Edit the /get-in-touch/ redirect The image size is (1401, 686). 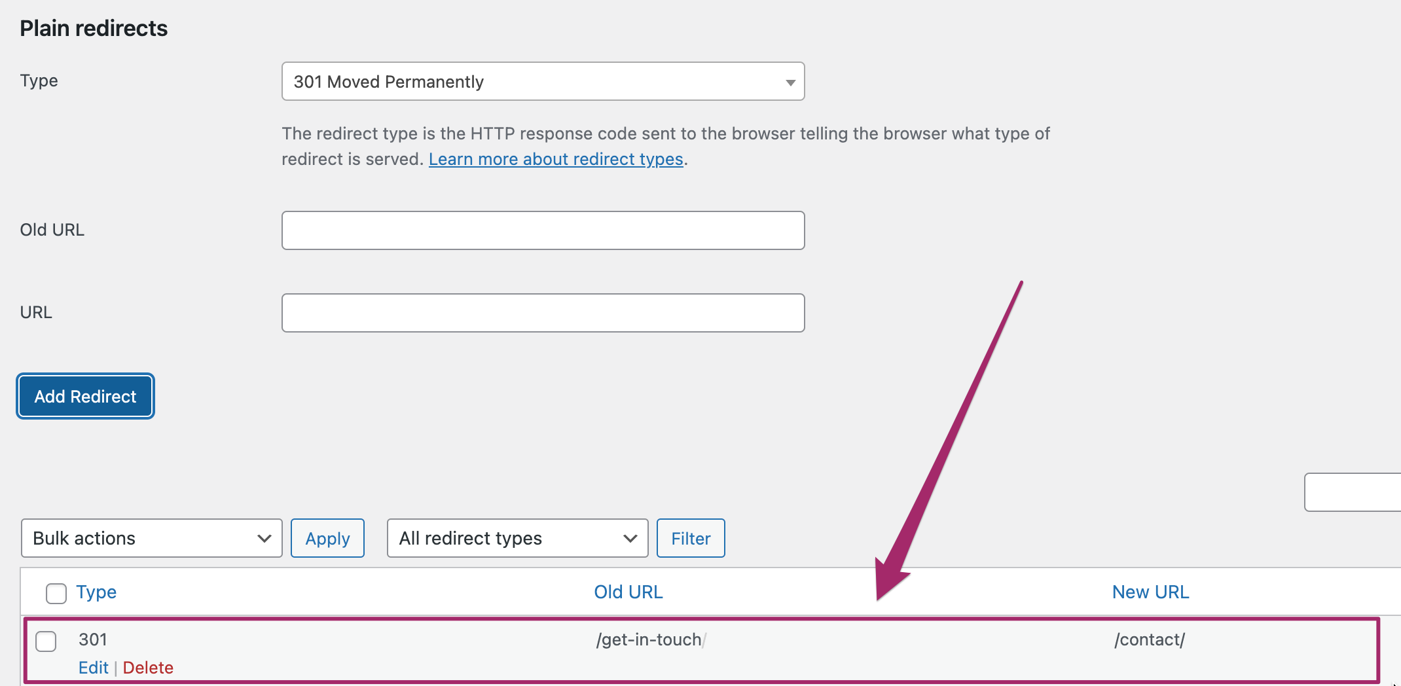point(93,668)
